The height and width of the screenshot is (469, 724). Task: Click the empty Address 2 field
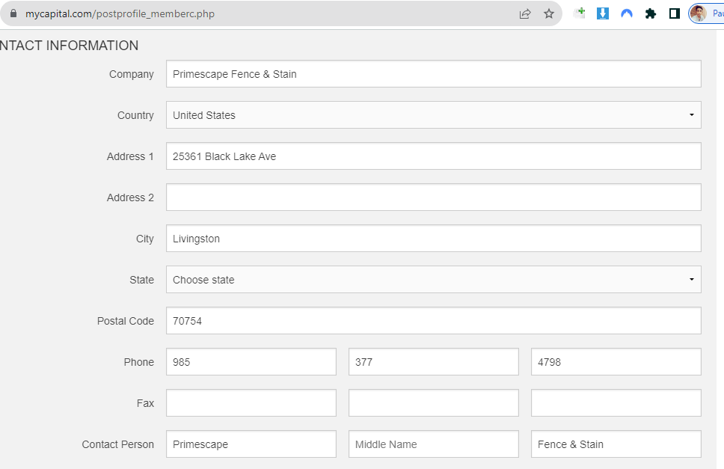(x=433, y=197)
